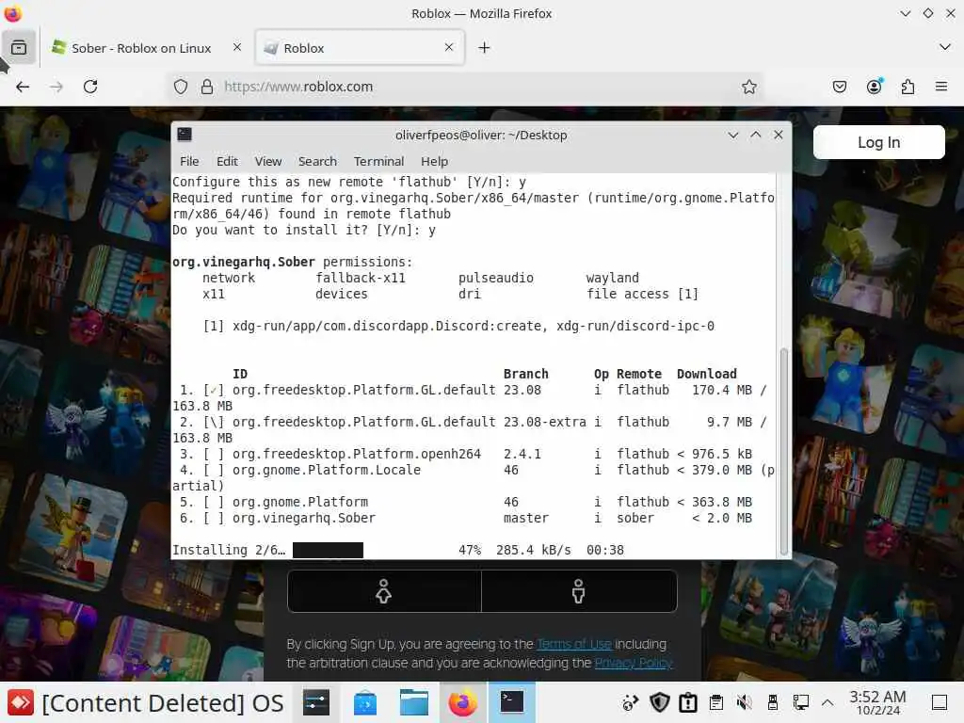The image size is (964, 723).
Task: Select the male gender button
Action: 579,591
